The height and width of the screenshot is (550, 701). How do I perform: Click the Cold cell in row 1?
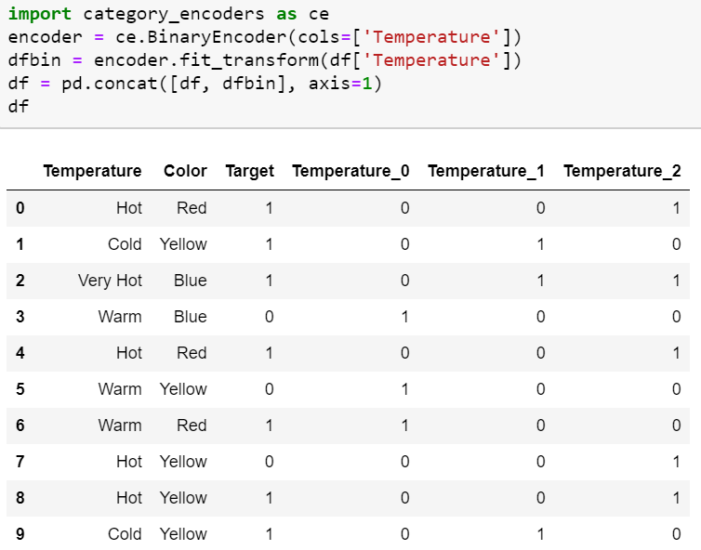pyautogui.click(x=125, y=244)
